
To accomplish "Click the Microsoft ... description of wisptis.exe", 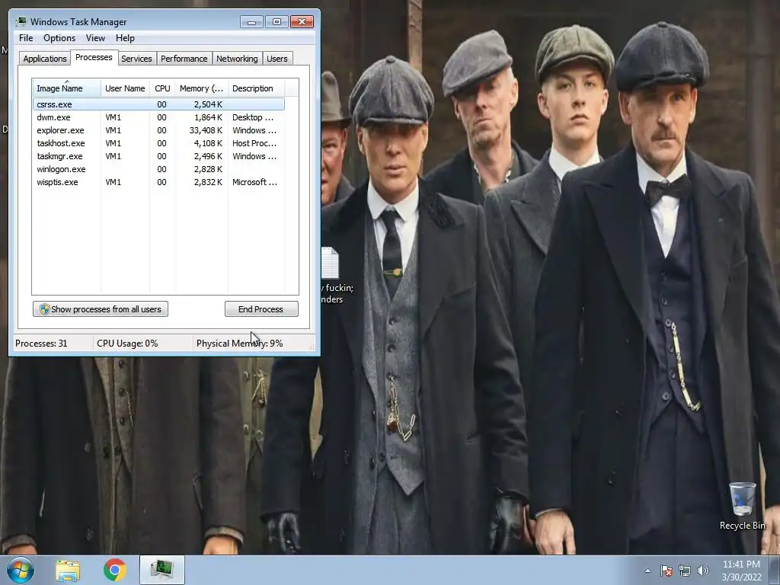I will (254, 182).
